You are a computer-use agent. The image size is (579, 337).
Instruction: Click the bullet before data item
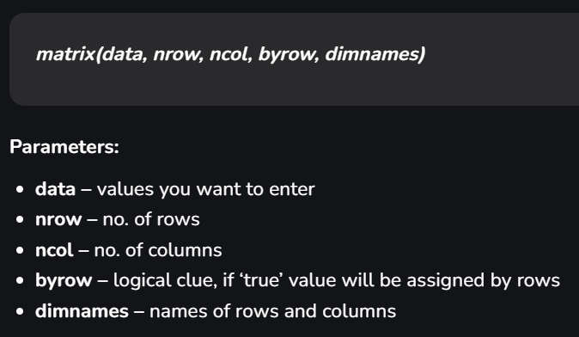(20, 189)
